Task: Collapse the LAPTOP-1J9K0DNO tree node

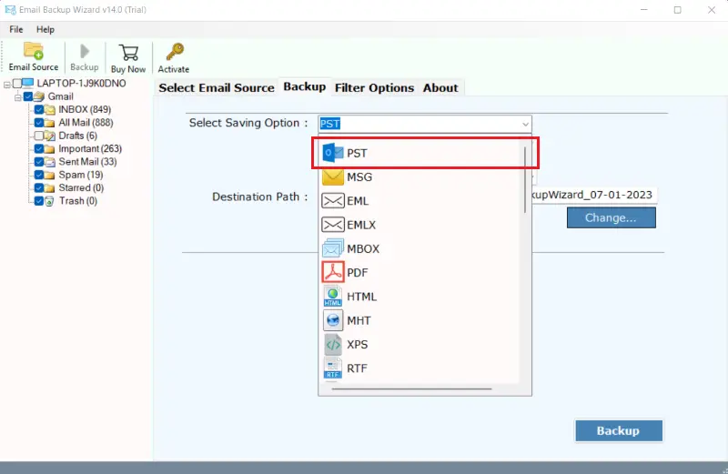Action: (7, 85)
